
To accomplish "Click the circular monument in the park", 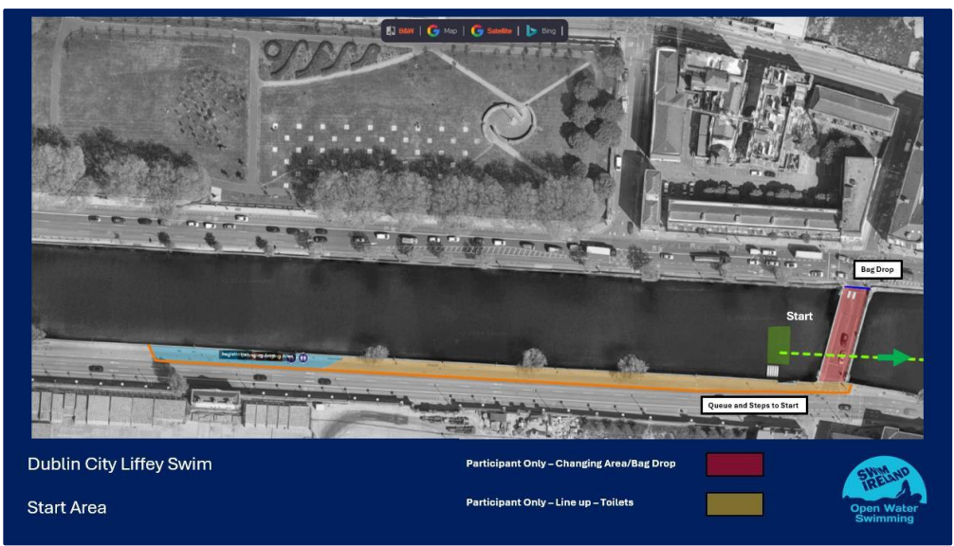I will click(x=508, y=121).
